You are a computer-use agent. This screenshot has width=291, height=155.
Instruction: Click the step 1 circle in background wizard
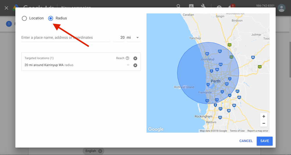[x=9, y=24]
